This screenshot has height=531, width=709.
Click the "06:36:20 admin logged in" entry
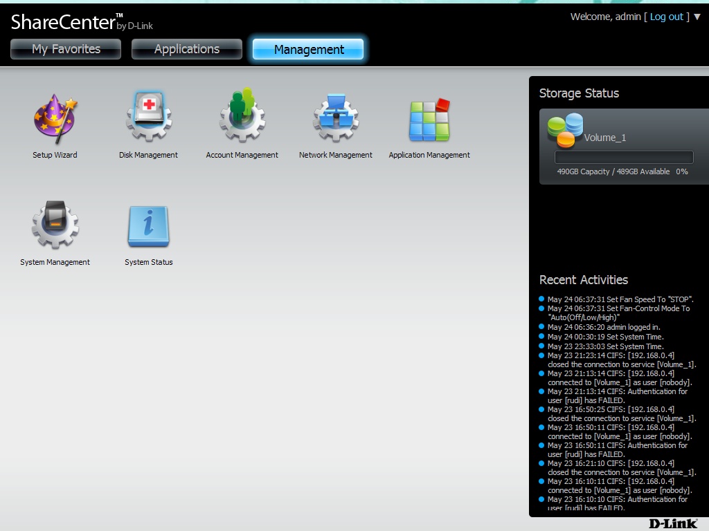click(x=604, y=327)
